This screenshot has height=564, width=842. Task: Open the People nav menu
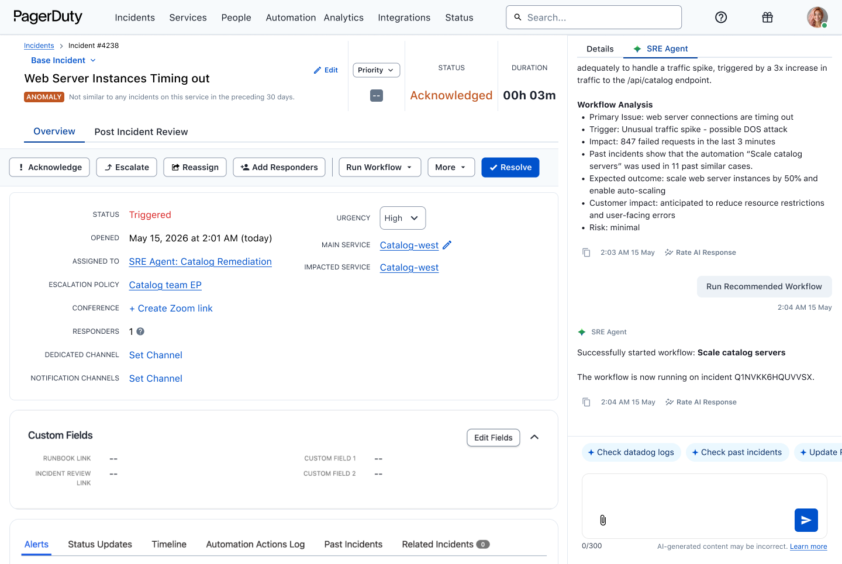coord(236,18)
